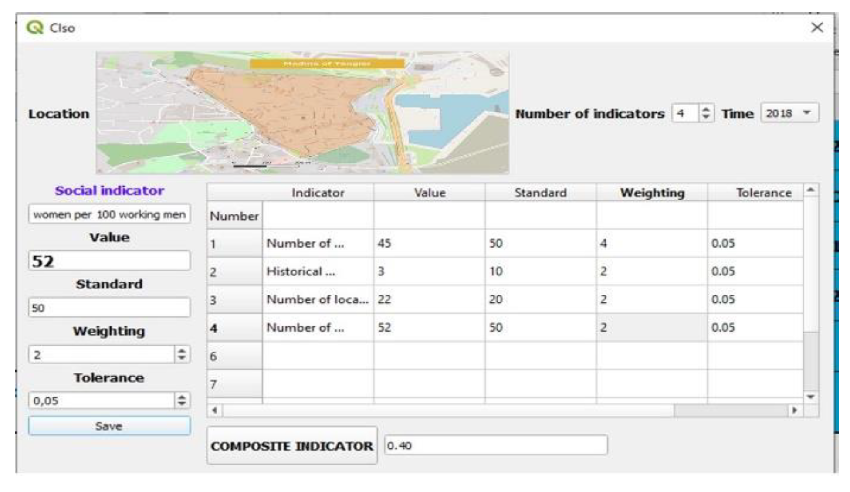850x492 pixels.
Task: Click the Value input field showing 52
Action: (x=109, y=261)
